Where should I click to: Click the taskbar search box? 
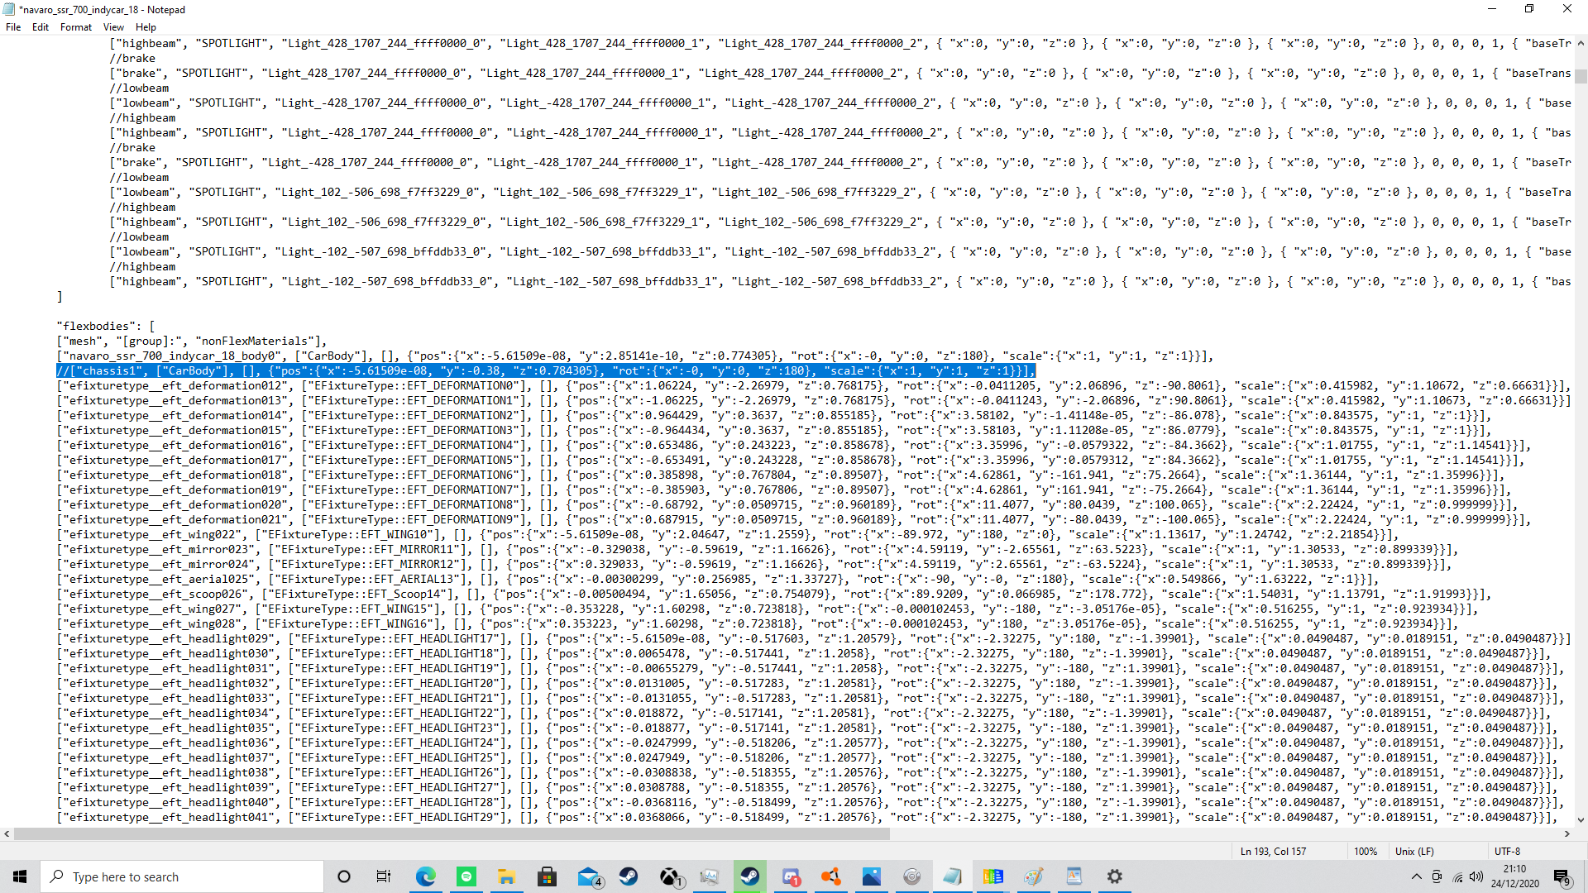(x=182, y=876)
